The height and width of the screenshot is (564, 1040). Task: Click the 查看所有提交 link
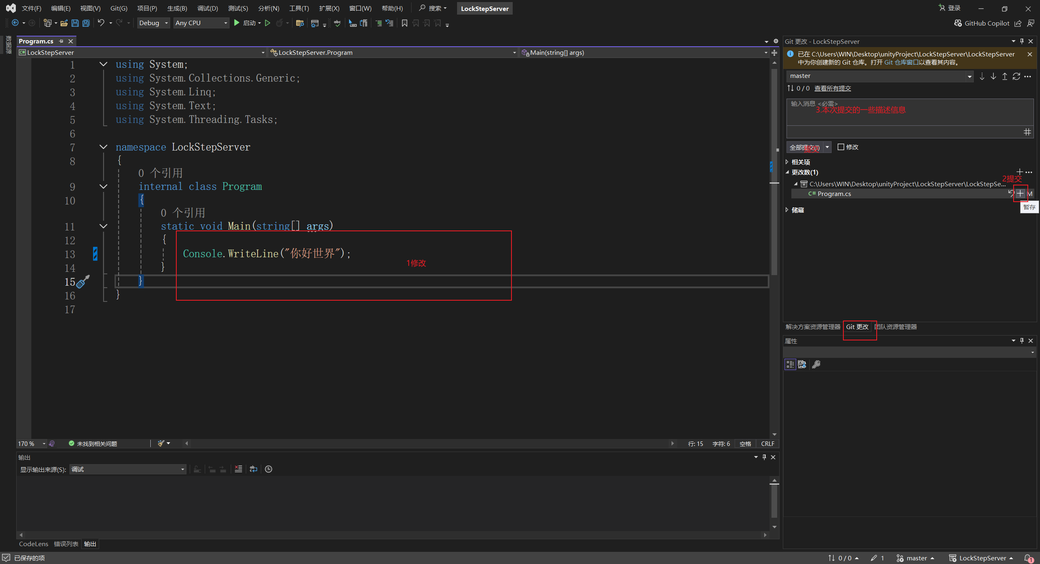832,88
